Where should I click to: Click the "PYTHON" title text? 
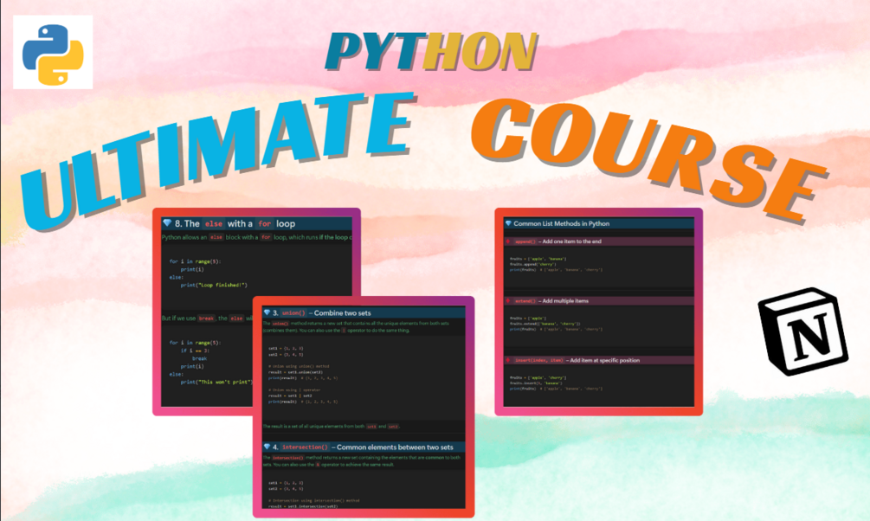click(432, 51)
